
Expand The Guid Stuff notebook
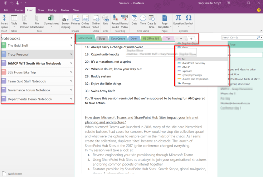coord(70,46)
